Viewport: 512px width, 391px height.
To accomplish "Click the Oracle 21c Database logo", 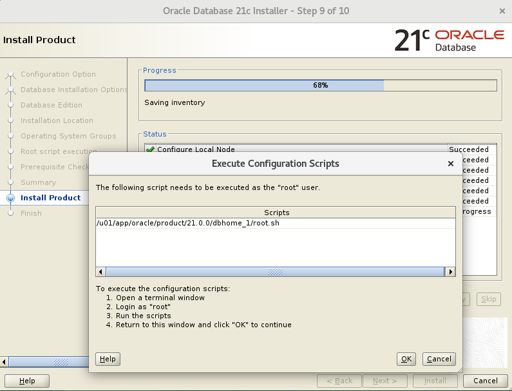I will tap(450, 41).
